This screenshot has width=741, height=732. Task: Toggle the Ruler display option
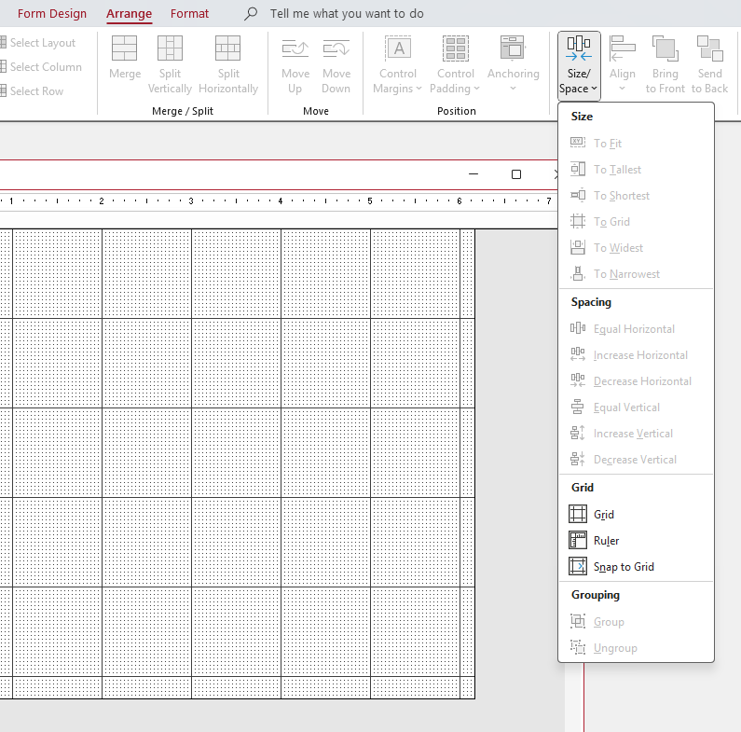coord(606,541)
